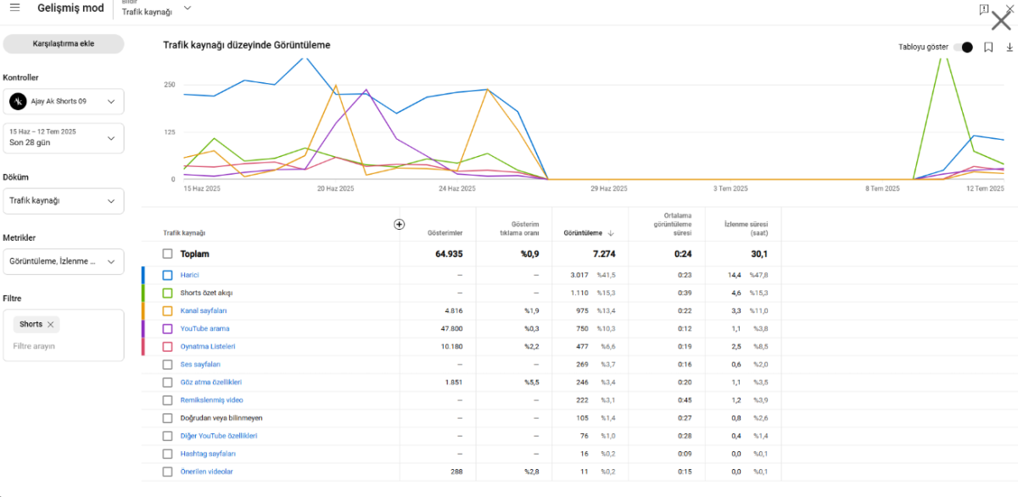Follow the Remikslenmiş video link
This screenshot has width=1018, height=497.
[211, 399]
